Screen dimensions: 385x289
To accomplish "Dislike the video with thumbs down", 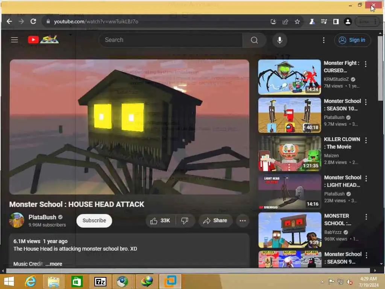I will tap(185, 221).
